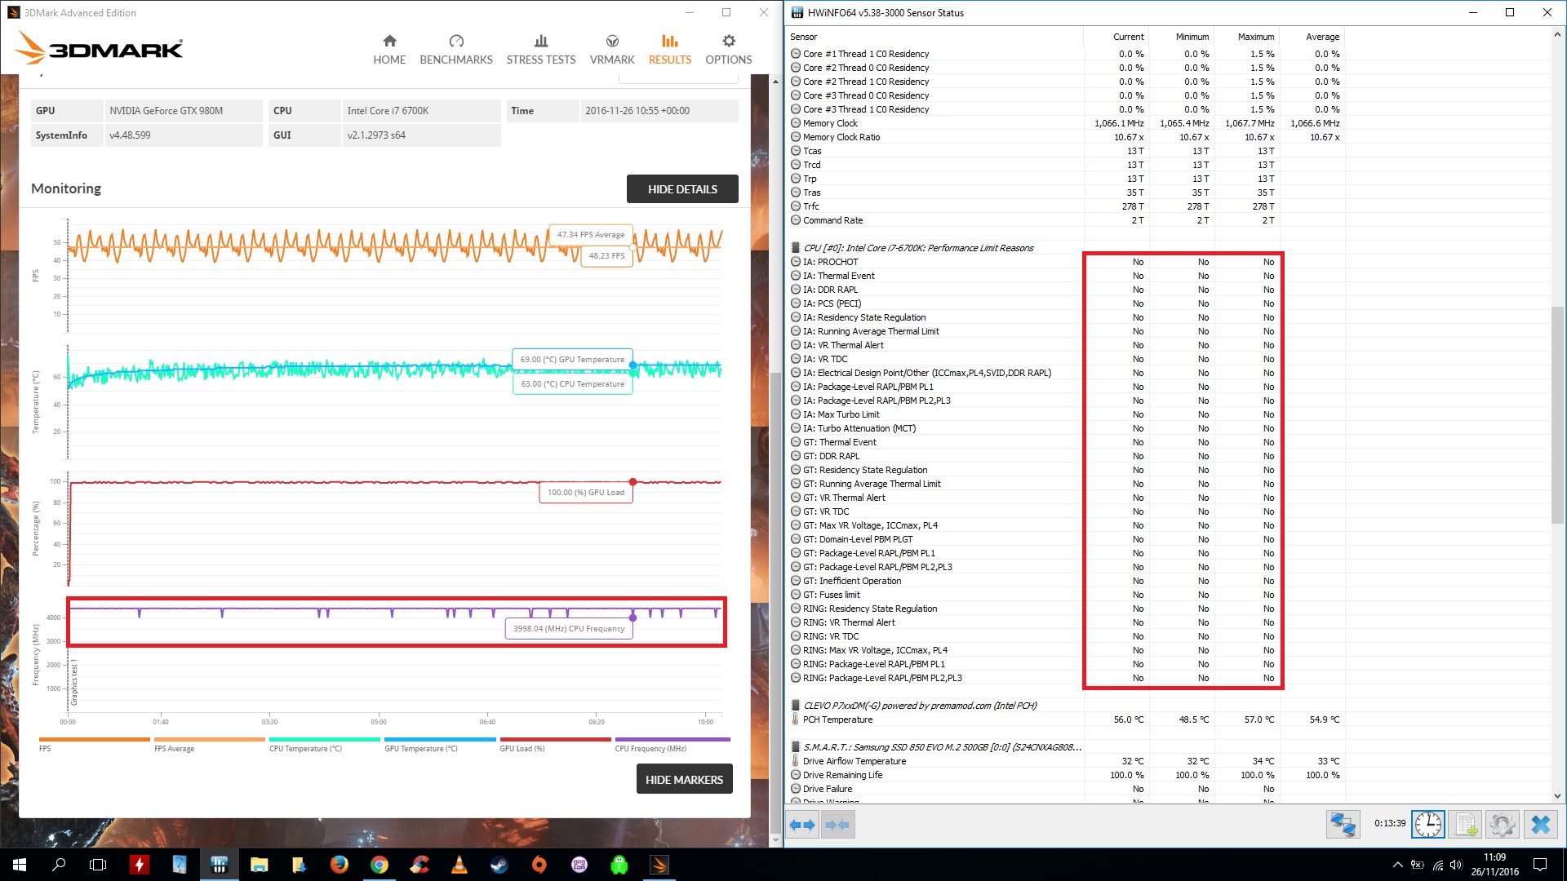
Task: Open the BENCHMARKS tab in 3DMark
Action: 456,50
